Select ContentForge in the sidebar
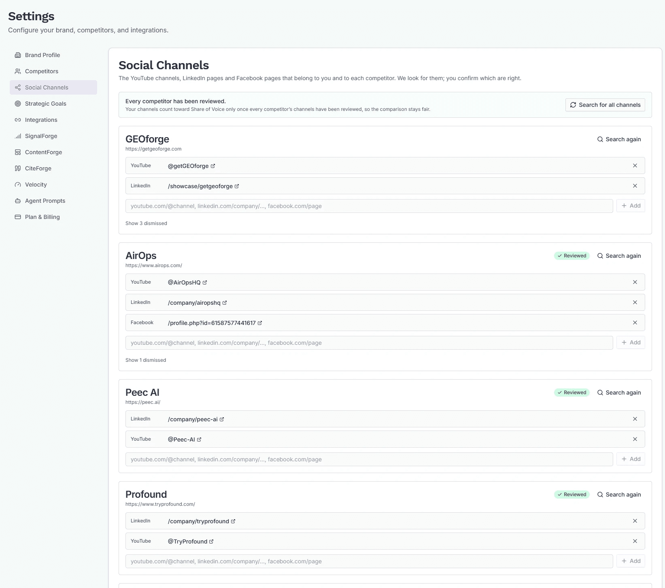Viewport: 665px width, 588px height. 53,152
